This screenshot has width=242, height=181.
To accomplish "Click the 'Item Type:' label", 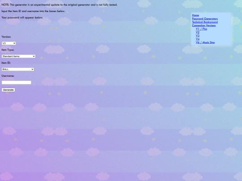I will tap(8, 50).
